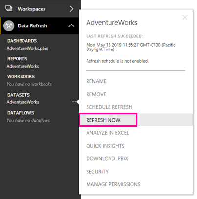Select Manage Permissions entry
This screenshot has height=199, width=197.
113,184
